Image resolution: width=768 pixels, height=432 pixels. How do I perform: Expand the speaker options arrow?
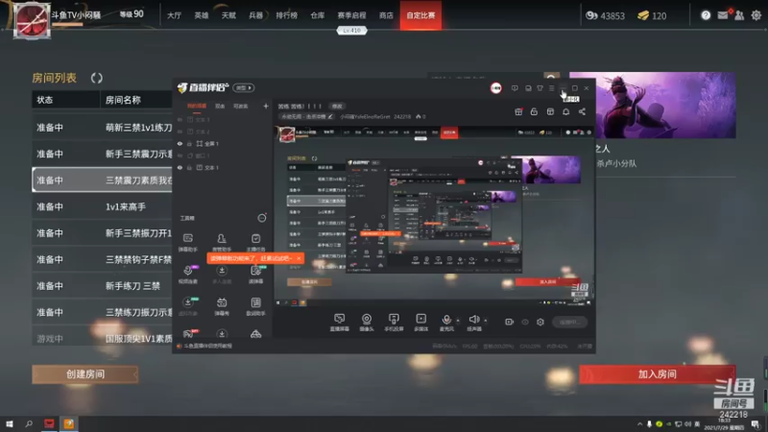pos(486,321)
